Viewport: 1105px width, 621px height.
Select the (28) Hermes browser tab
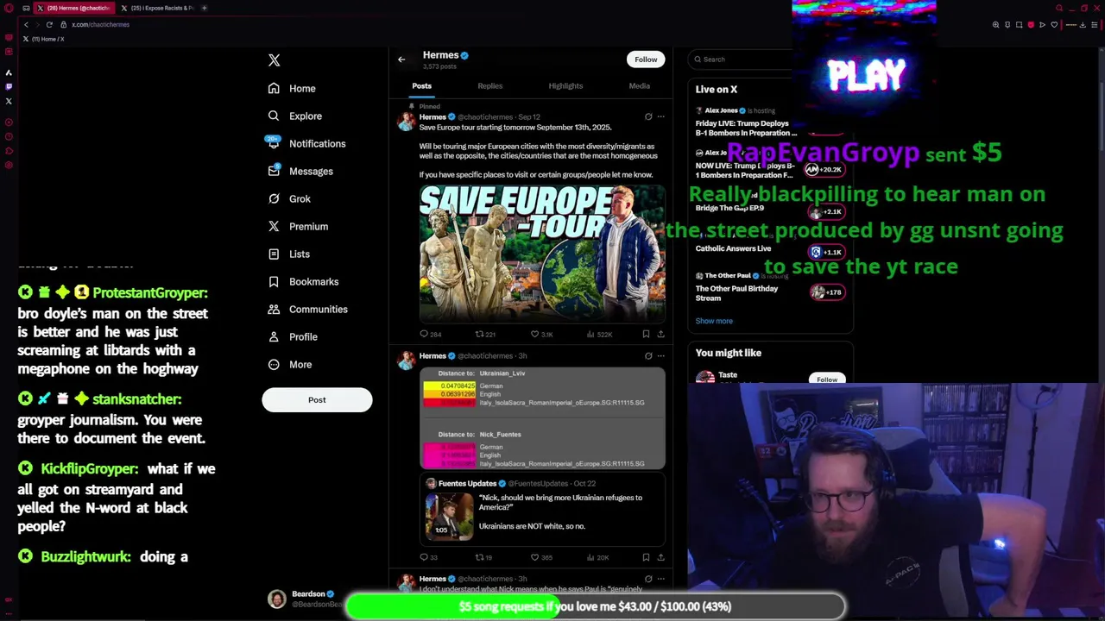73,8
